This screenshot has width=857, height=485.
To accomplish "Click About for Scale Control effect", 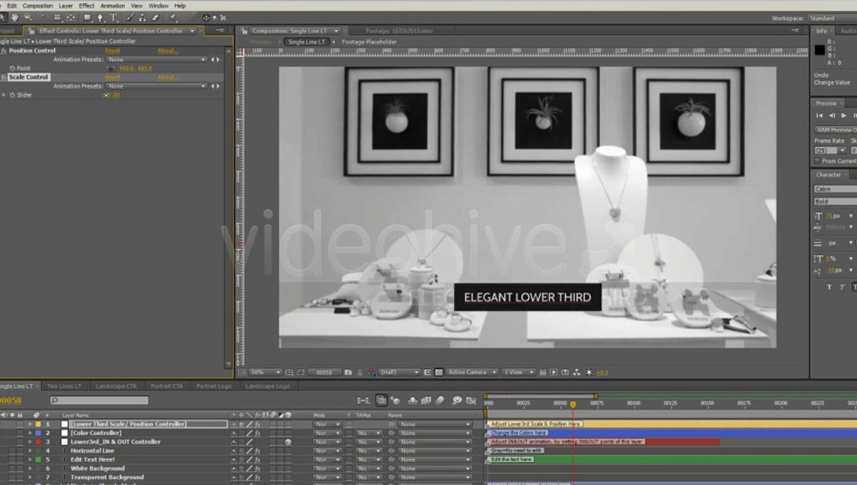I will [x=168, y=77].
